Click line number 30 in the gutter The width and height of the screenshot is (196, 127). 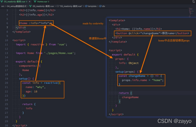pyautogui.click(x=6, y=125)
